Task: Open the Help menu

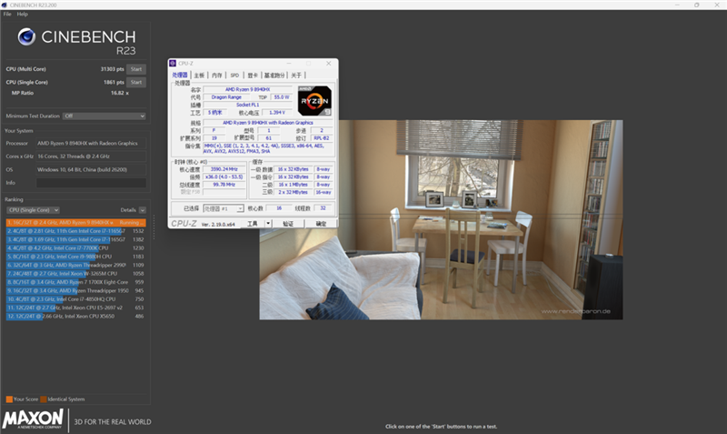Action: point(22,14)
